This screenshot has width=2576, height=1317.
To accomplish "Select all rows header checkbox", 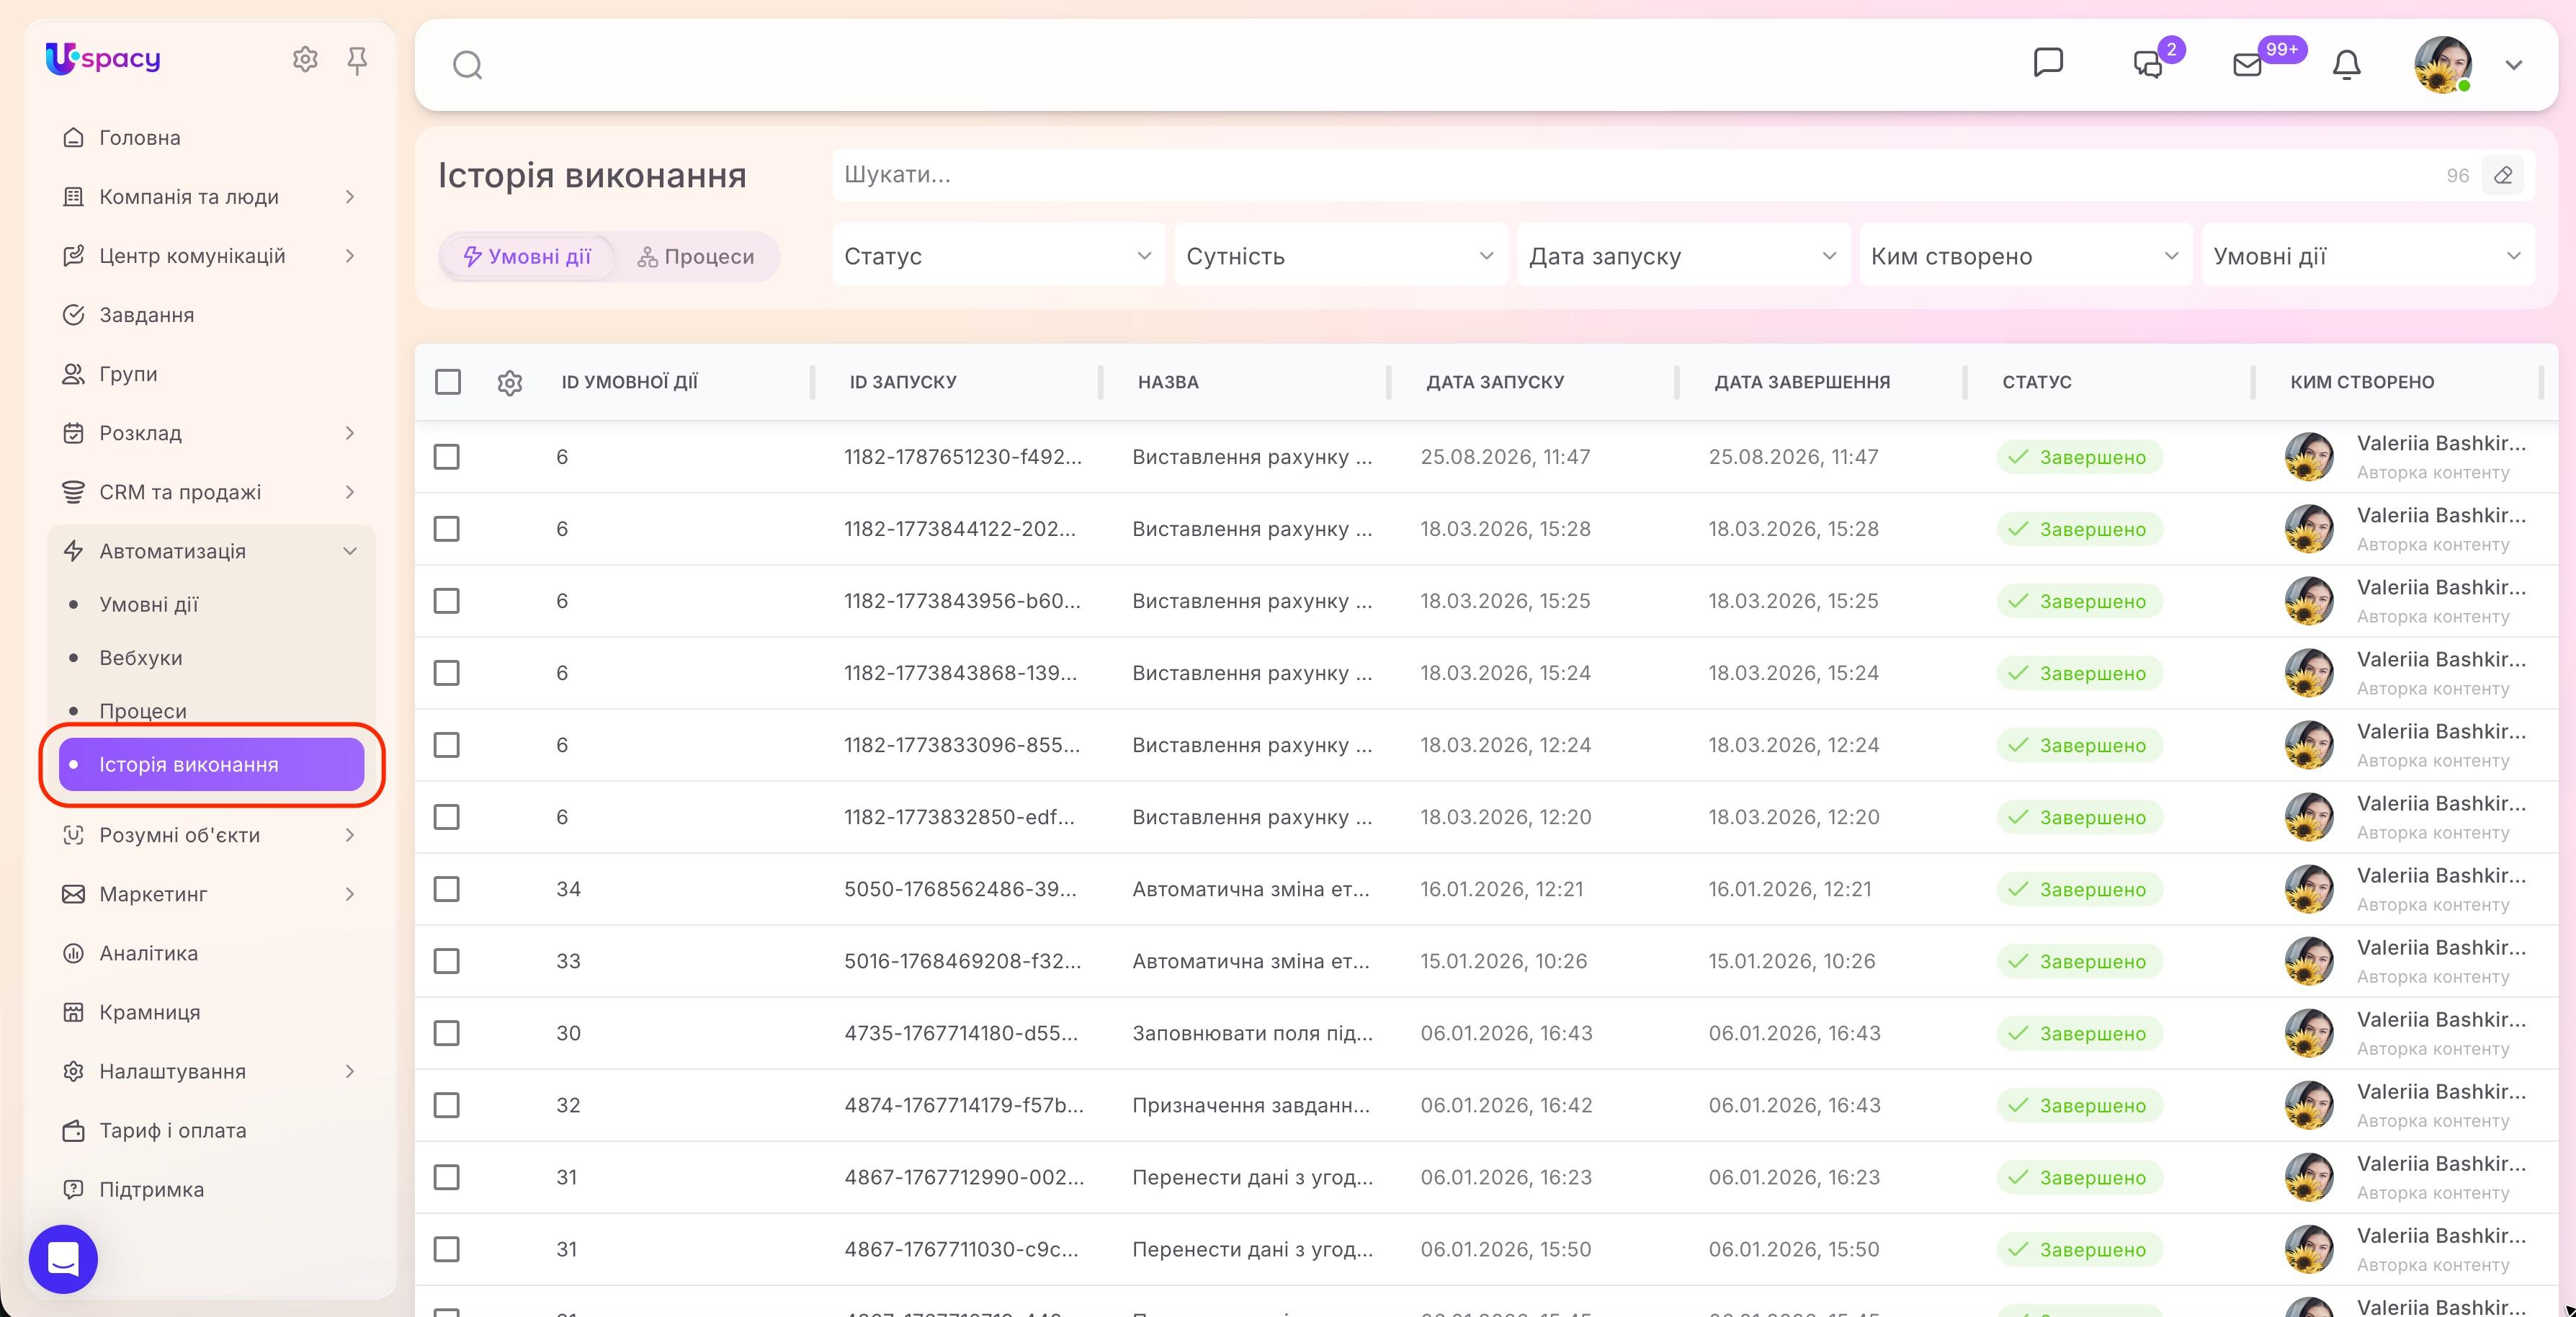I will coord(448,382).
